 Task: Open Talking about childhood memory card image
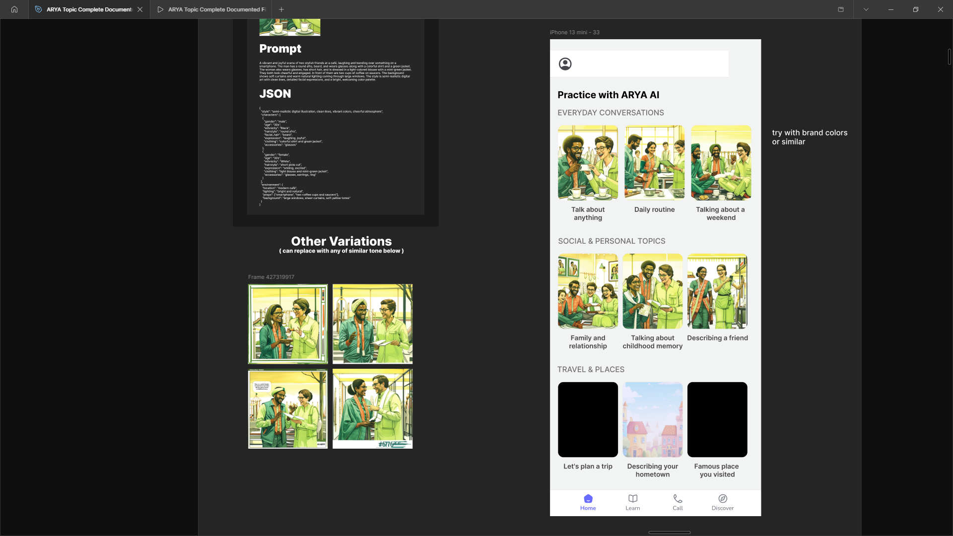[x=653, y=291]
